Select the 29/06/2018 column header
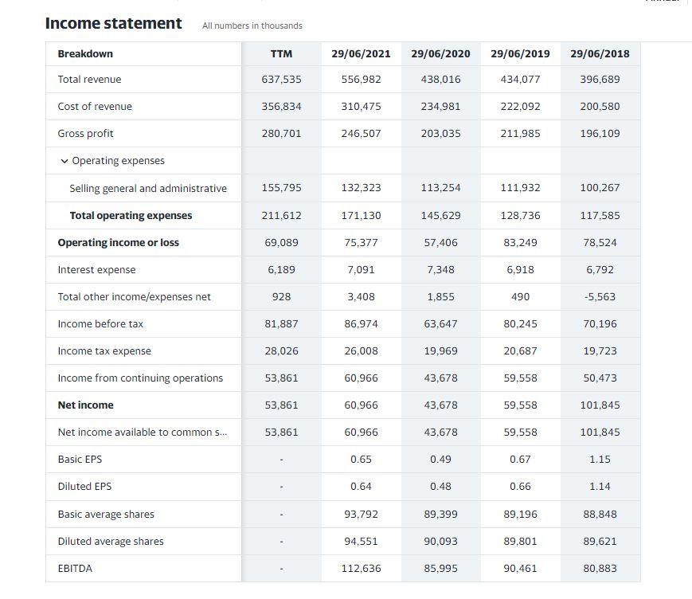Viewport: 692px width, 599px height. click(x=600, y=53)
